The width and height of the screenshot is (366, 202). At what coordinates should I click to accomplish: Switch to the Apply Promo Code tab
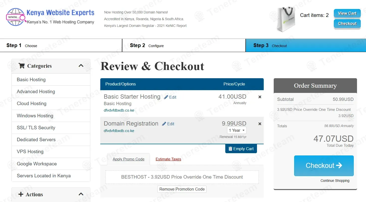pos(128,159)
